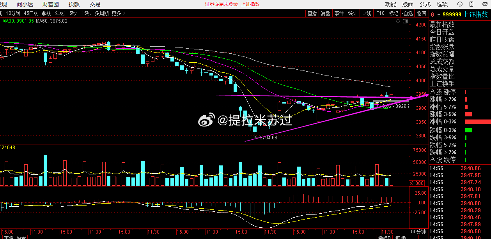Image resolution: width=491 pixels, height=239 pixels.
Task: Select the 10分钟 period
Action: (x=13, y=13)
